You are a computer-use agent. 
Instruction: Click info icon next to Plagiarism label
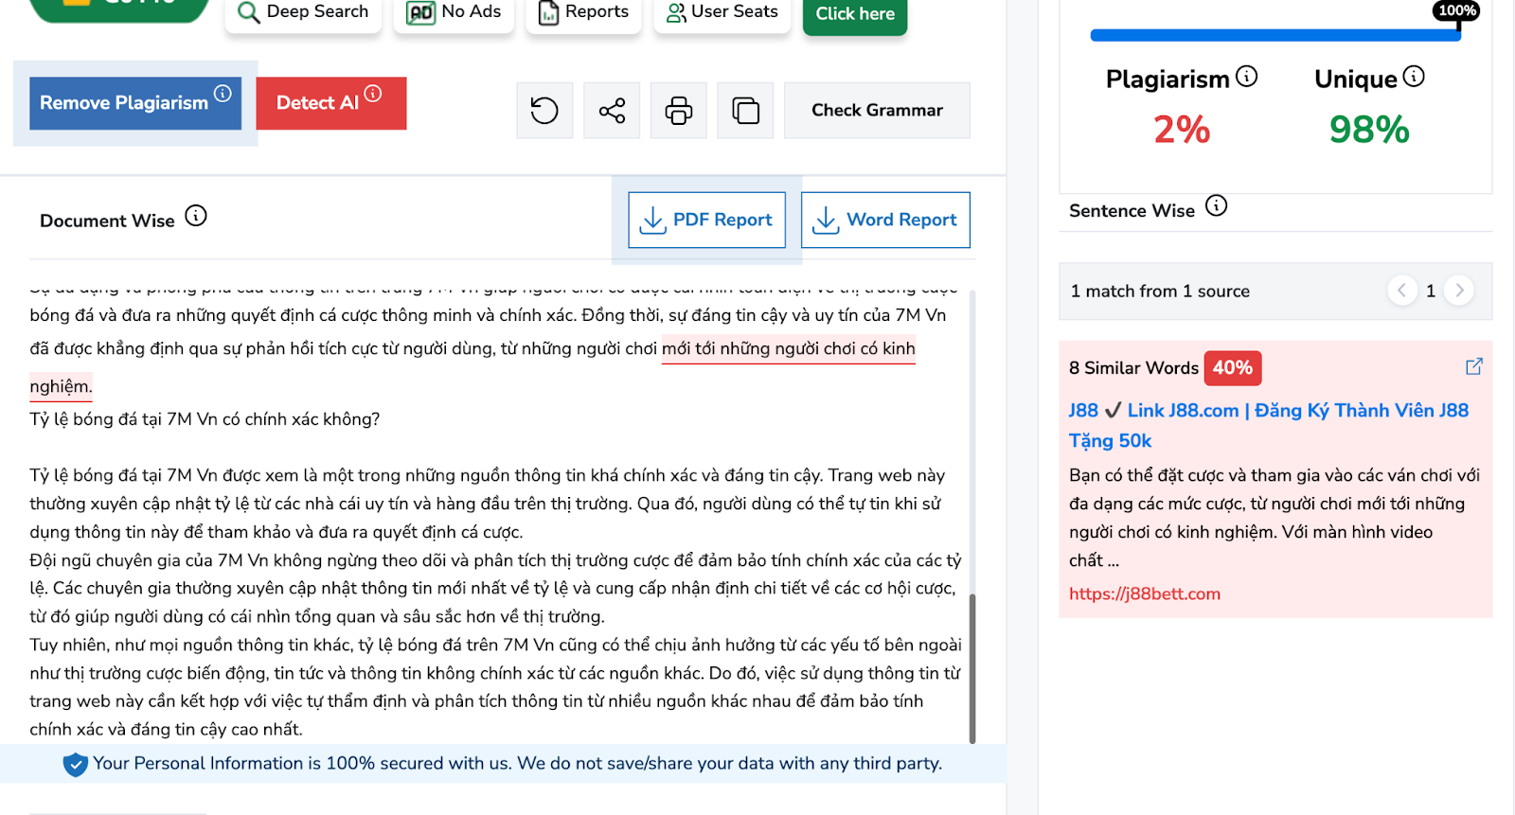click(1247, 76)
